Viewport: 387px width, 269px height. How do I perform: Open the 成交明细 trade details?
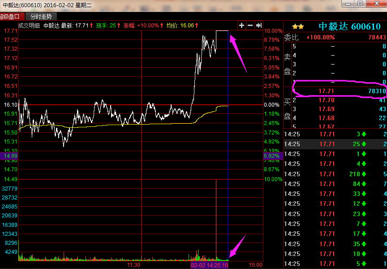click(29, 26)
